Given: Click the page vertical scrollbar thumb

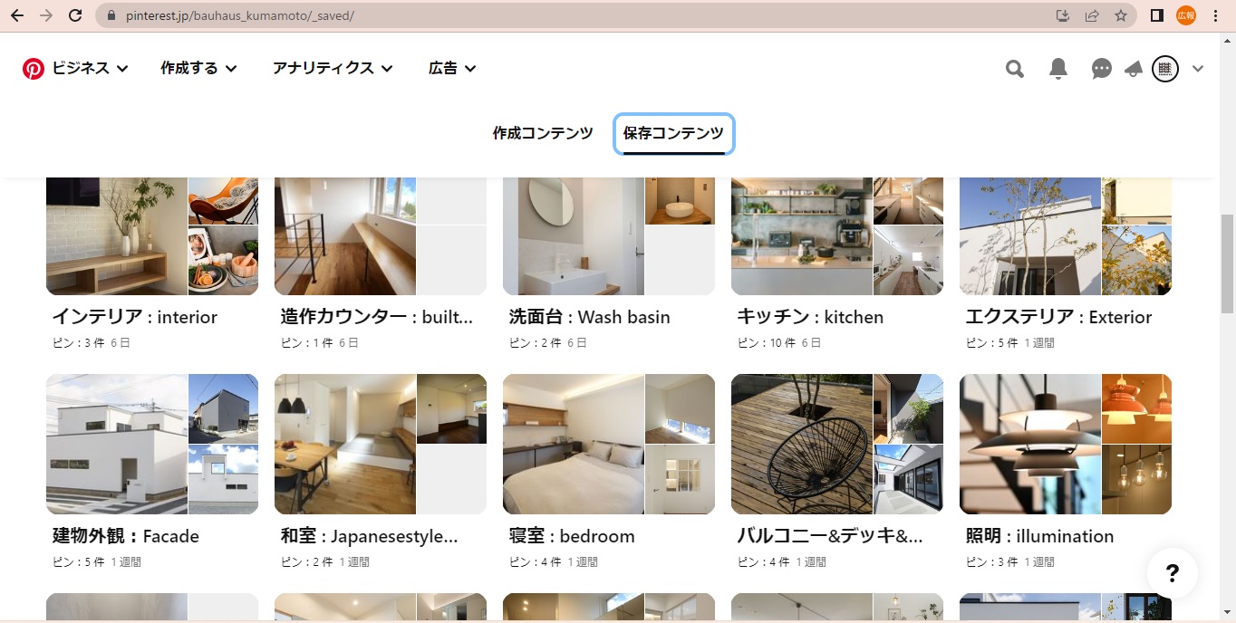Looking at the screenshot, I should coord(1228,264).
